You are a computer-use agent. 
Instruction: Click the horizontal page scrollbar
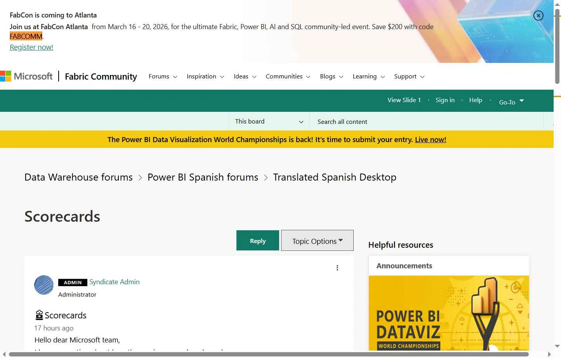coord(269,354)
